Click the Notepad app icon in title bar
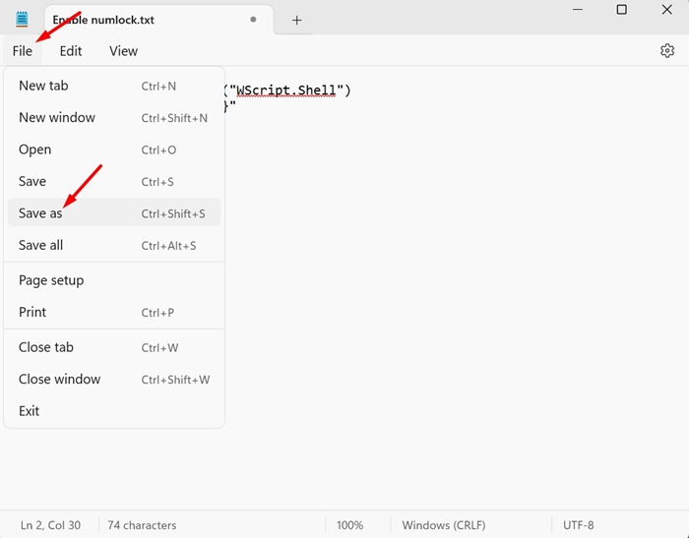This screenshot has height=538, width=689. [22, 20]
